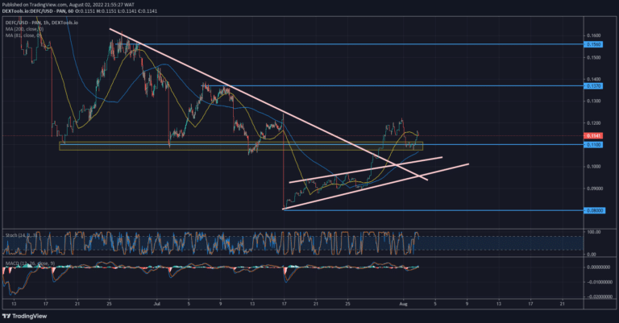The height and width of the screenshot is (323, 619).
Task: Click the 0.1600 price axis value
Action: click(x=594, y=35)
